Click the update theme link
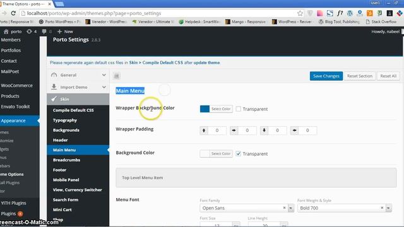The width and height of the screenshot is (404, 227). pos(206,62)
